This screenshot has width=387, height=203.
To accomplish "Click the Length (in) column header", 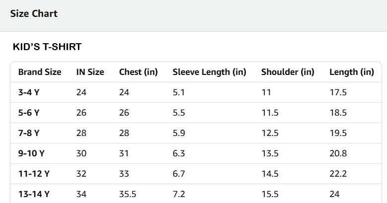I will tap(352, 72).
